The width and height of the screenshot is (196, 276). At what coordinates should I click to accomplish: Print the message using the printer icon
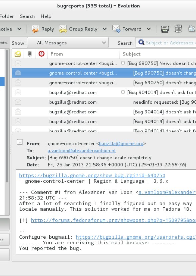tap(165, 29)
